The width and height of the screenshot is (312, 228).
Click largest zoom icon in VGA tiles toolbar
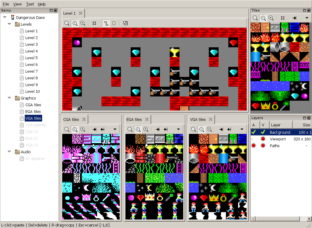[x=209, y=129]
